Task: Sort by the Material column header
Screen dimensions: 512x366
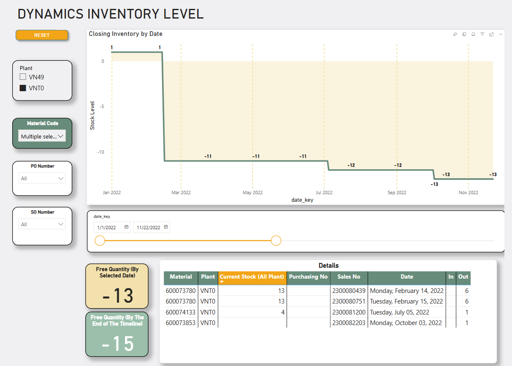Action: [x=181, y=277]
